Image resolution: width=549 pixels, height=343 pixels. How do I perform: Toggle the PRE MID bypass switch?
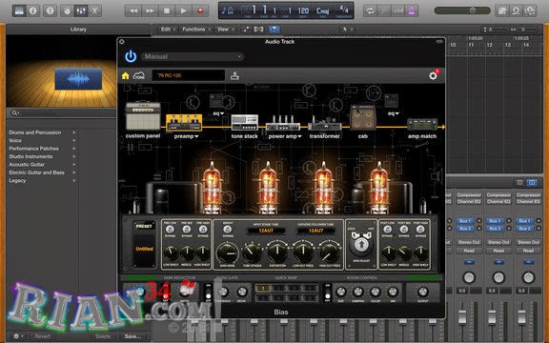coord(187,230)
